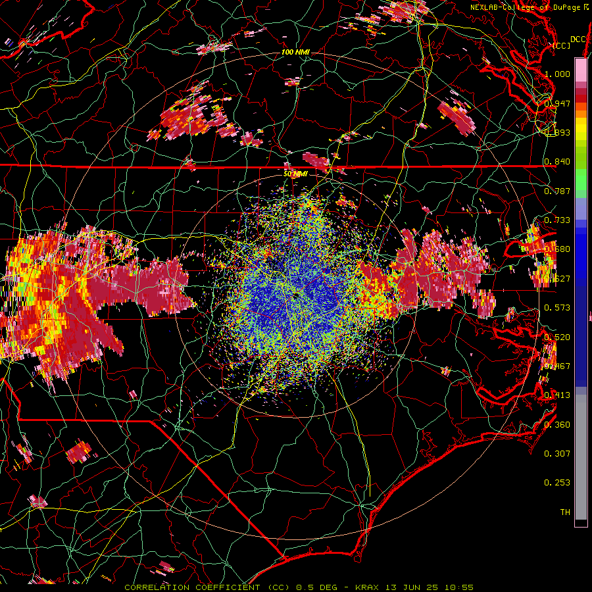Select the DCC product label
The height and width of the screenshot is (592, 592).
point(578,39)
